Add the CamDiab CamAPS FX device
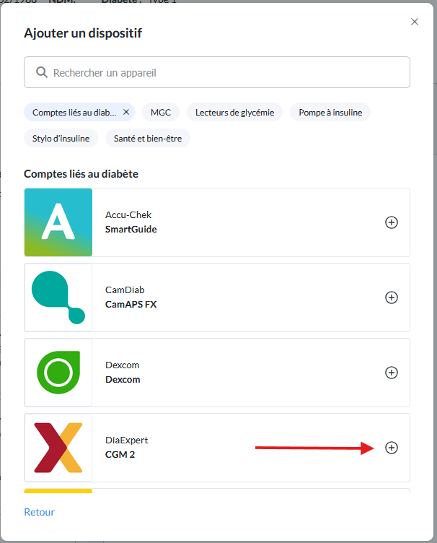Image resolution: width=437 pixels, height=543 pixels. click(392, 297)
